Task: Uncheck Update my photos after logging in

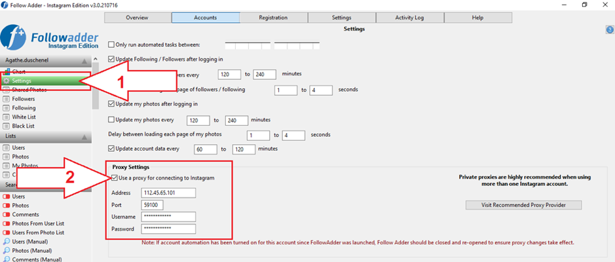Action: tap(111, 104)
